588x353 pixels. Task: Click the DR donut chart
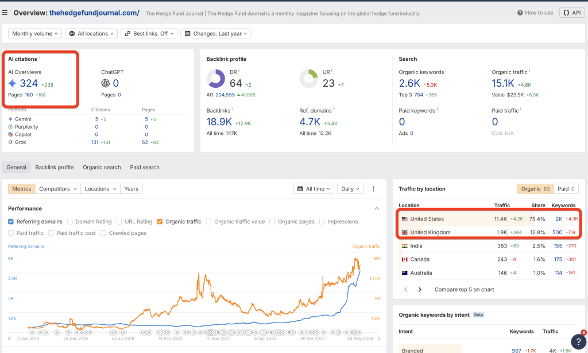click(216, 79)
